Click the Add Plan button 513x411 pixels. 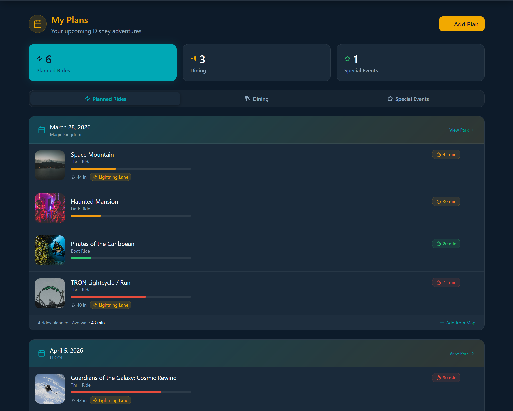click(x=461, y=24)
